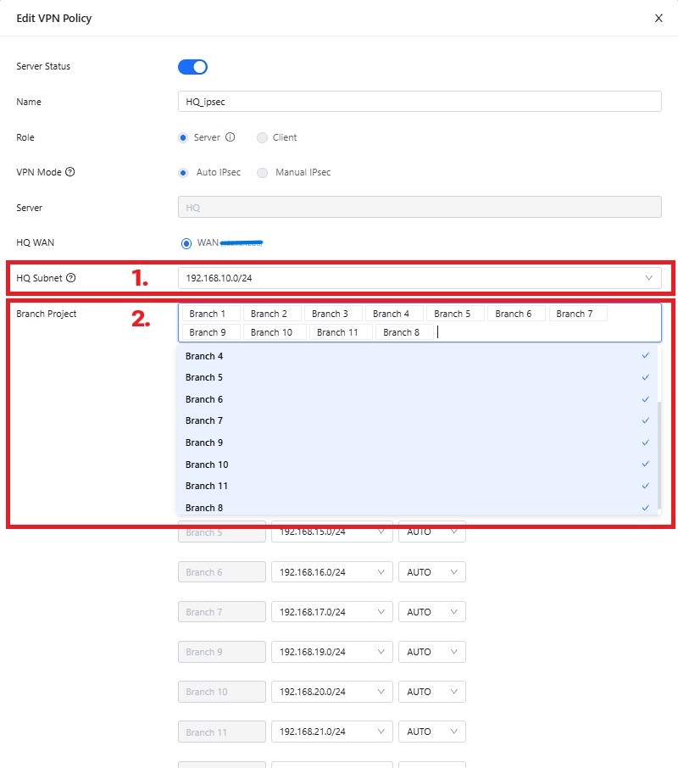Open the AUTO dropdown for Branch 10
This screenshot has width=678, height=768.
pos(431,692)
